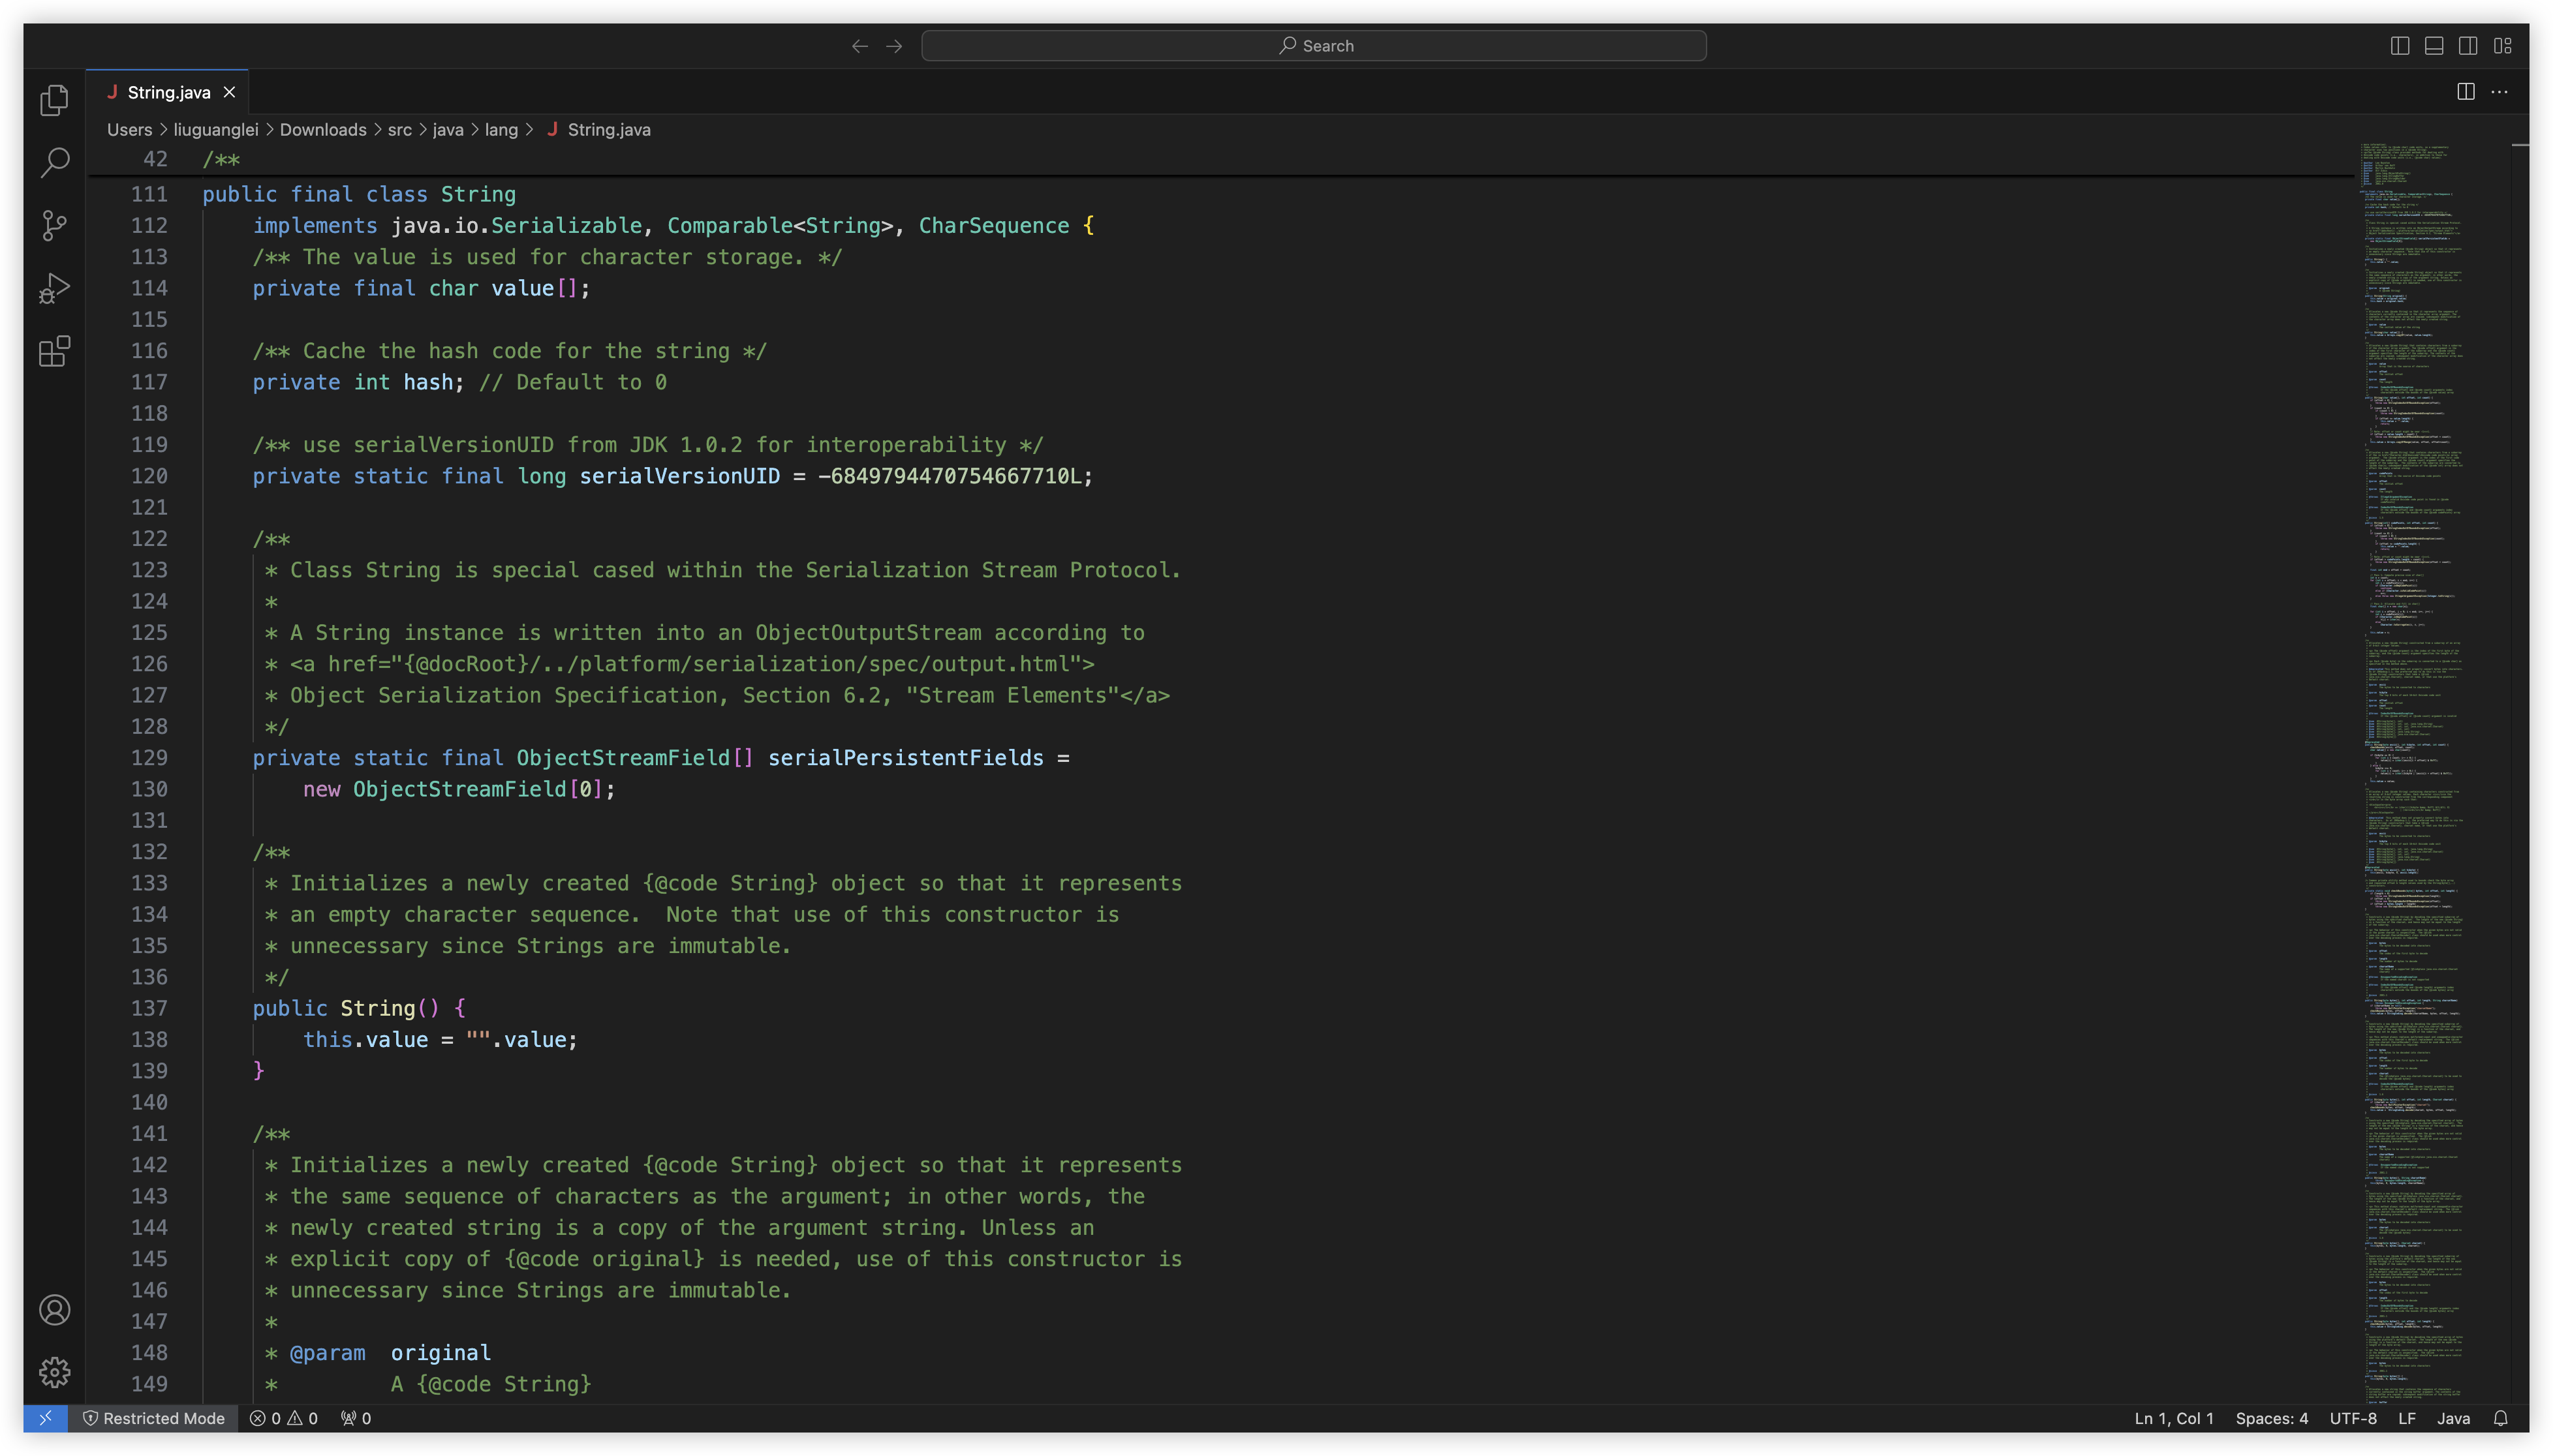Screen dimensions: 2553x1456
Task: Click the notifications bell in status bar
Action: 2500,1418
